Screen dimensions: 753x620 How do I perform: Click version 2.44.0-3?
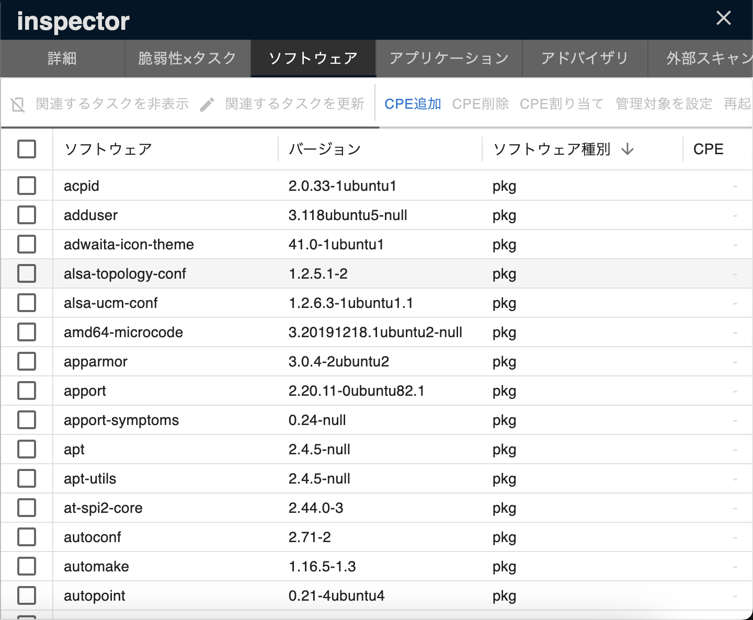316,508
